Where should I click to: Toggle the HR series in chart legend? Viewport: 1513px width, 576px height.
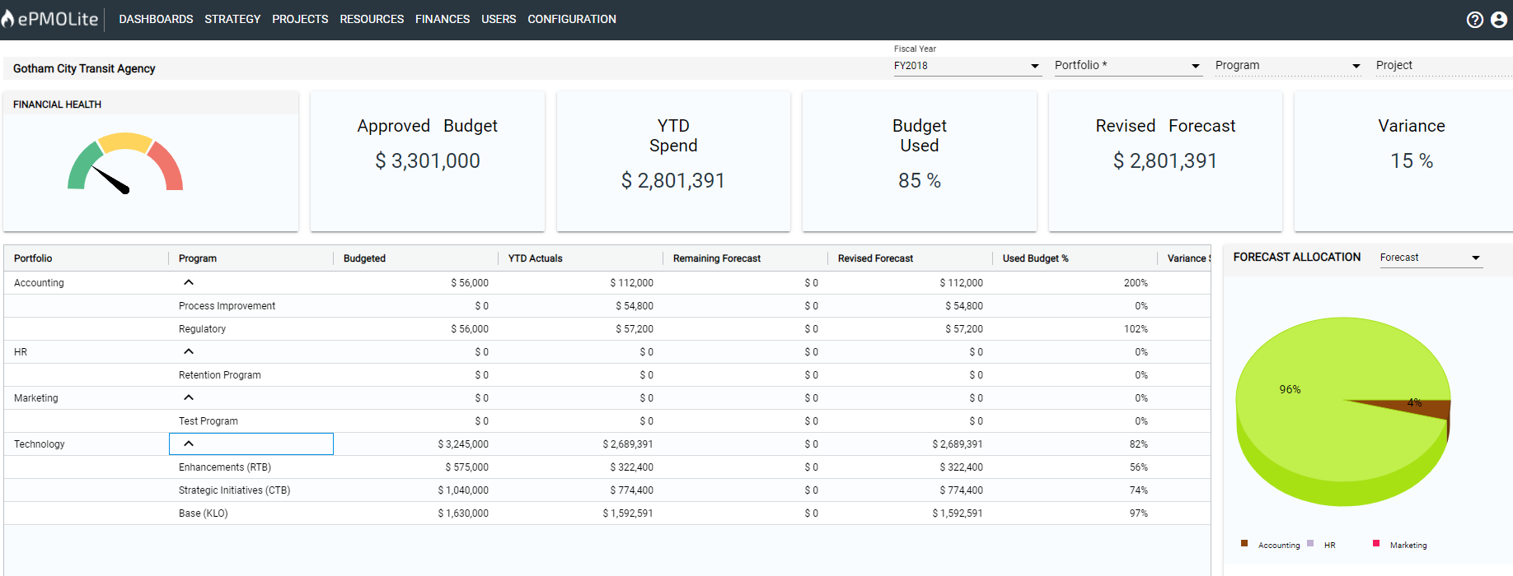pyautogui.click(x=1328, y=545)
